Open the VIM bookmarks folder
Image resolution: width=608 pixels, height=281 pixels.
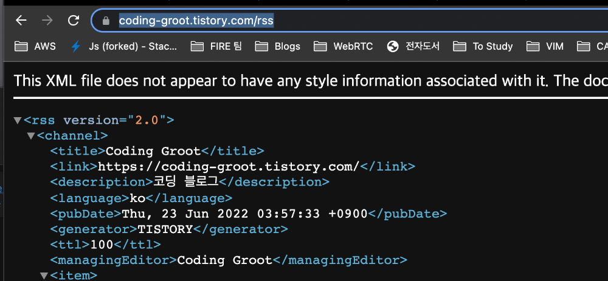click(x=545, y=47)
